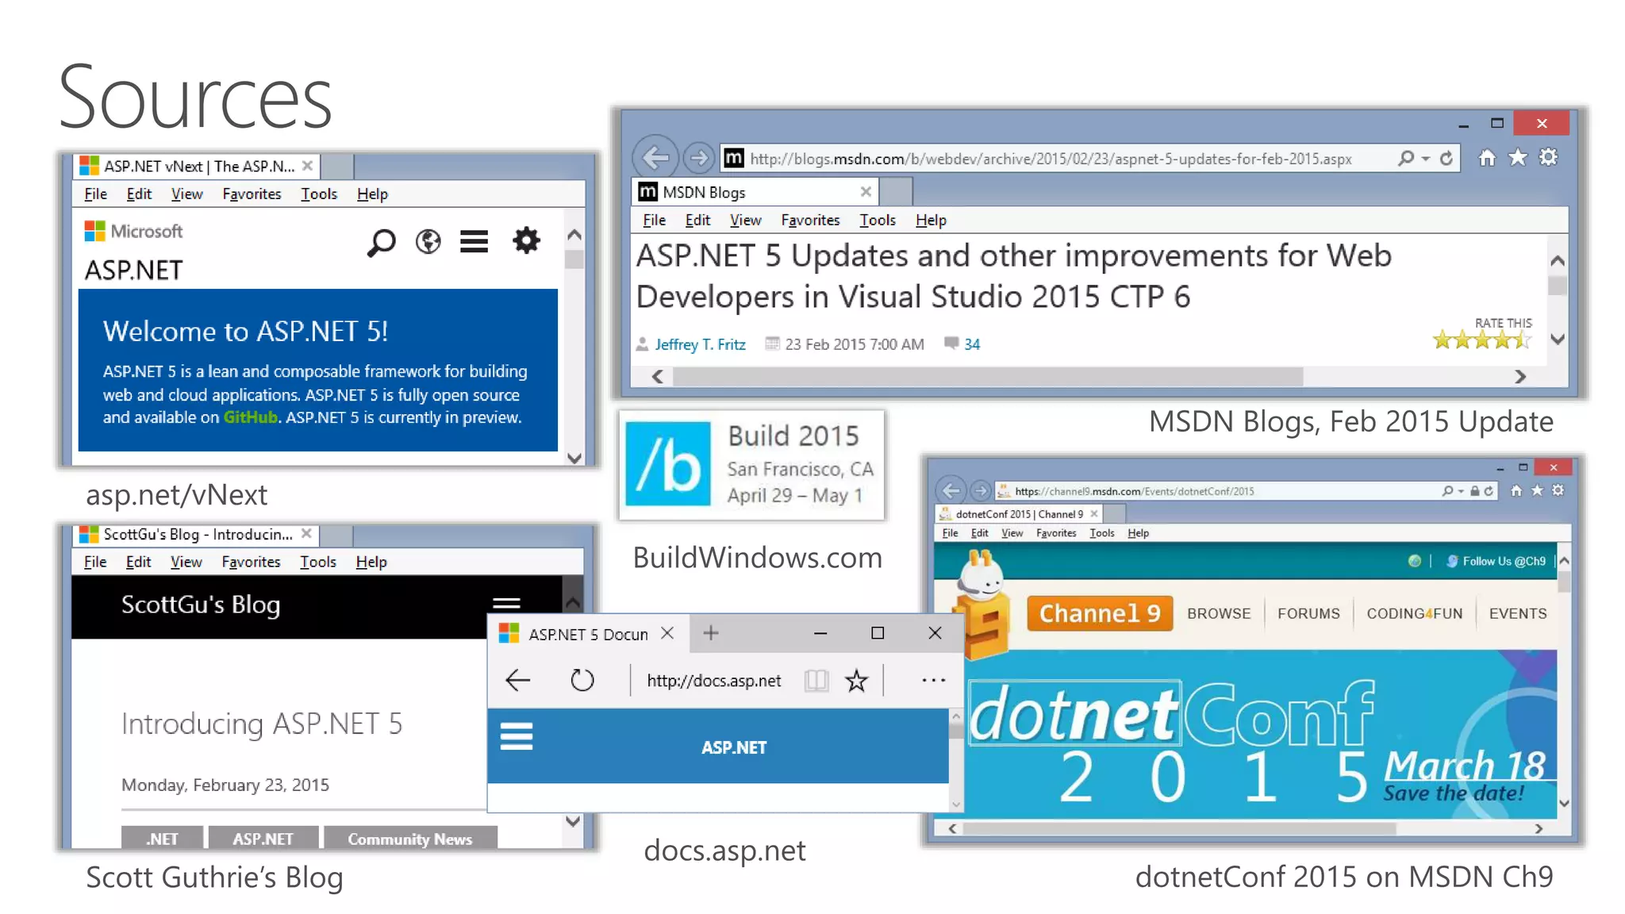The image size is (1625, 914).
Task: Click the MSDN Blogs address bar URL
Action: click(x=1051, y=159)
